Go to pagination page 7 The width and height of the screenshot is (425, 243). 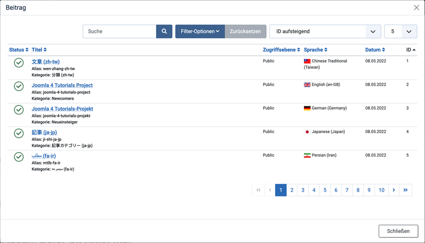[x=347, y=190]
